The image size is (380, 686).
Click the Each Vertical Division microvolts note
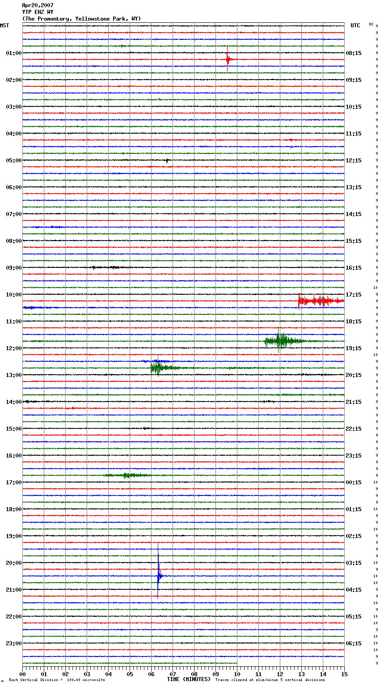click(x=57, y=680)
